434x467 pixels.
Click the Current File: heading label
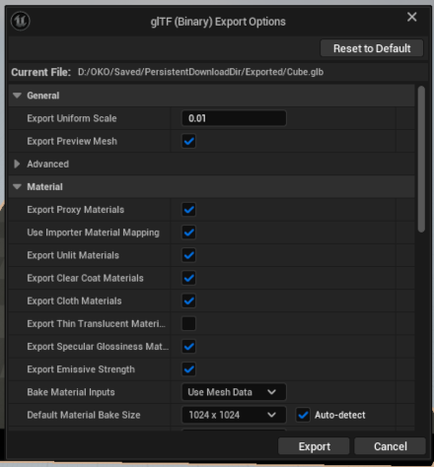(41, 72)
